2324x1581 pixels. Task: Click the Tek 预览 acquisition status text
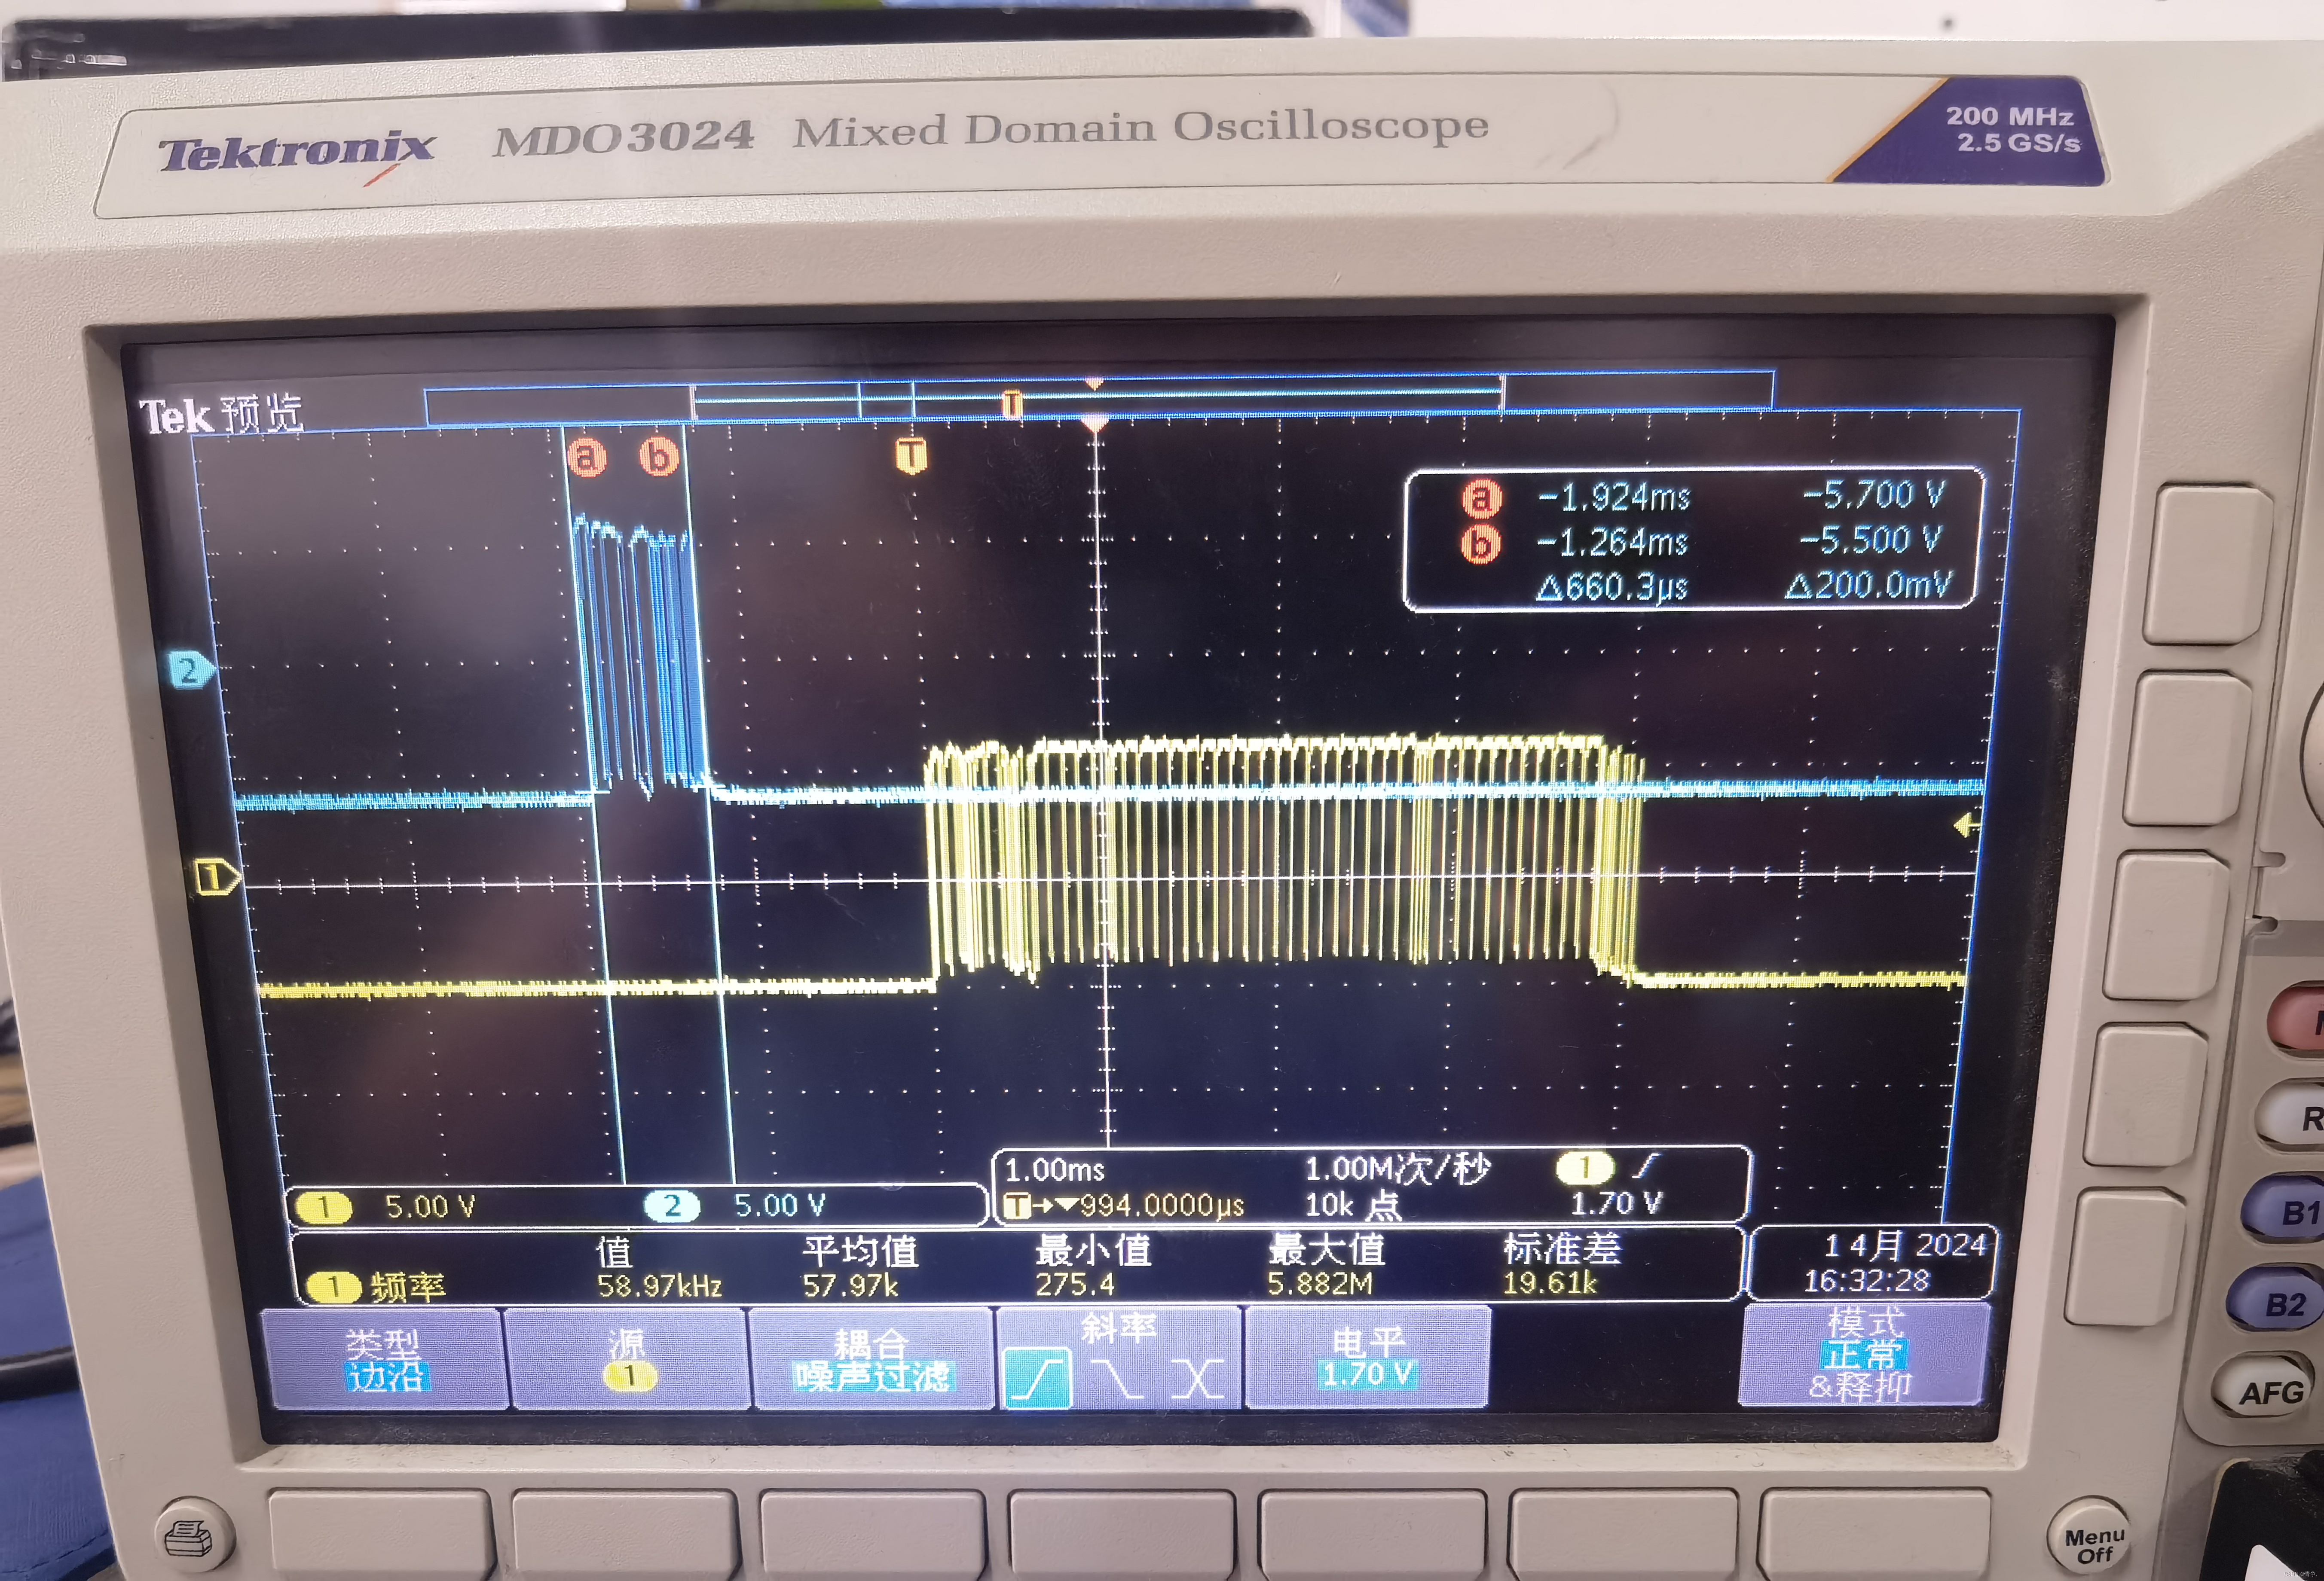coord(221,414)
